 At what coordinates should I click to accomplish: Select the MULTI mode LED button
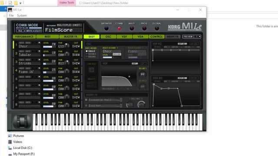132,29
